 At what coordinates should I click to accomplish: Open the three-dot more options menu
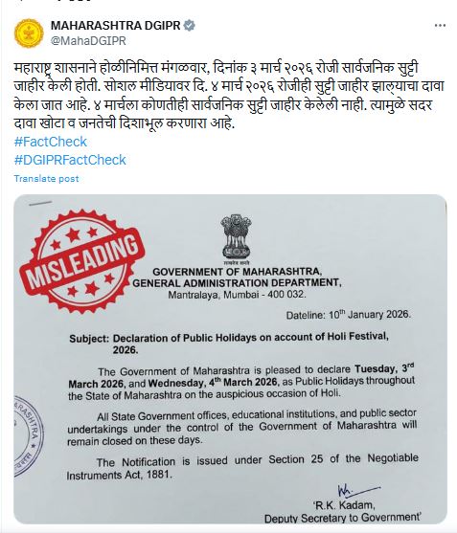tap(440, 26)
